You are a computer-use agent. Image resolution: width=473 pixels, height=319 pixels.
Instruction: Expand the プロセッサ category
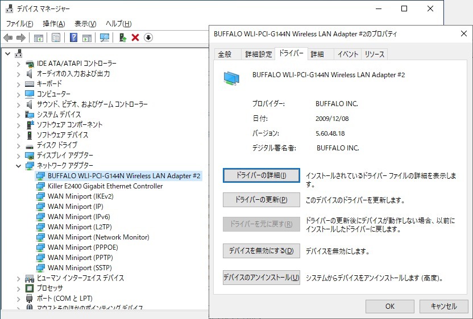(x=19, y=288)
